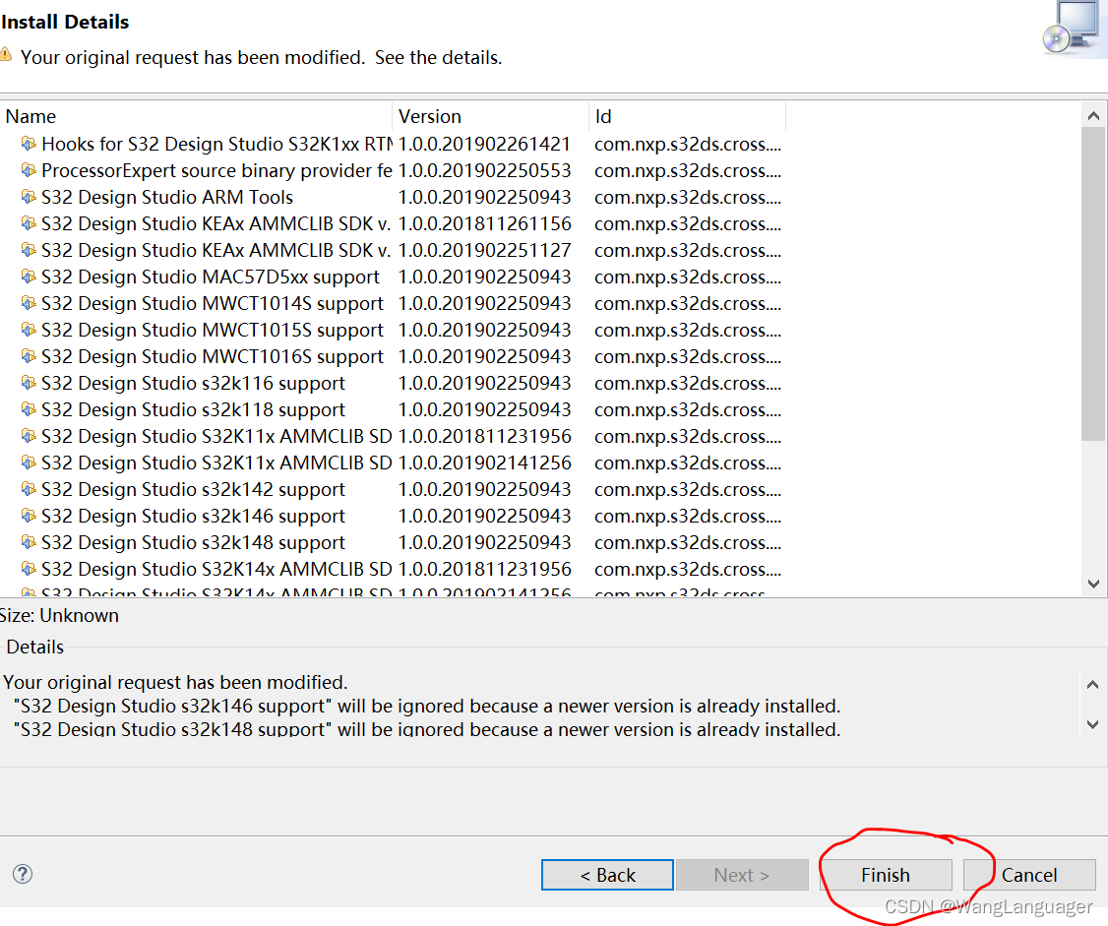Screen dimensions: 1108x926
Task: Click version 1.0.0.201902141256 of S32K11x AMMCLIB row
Action: 484,463
